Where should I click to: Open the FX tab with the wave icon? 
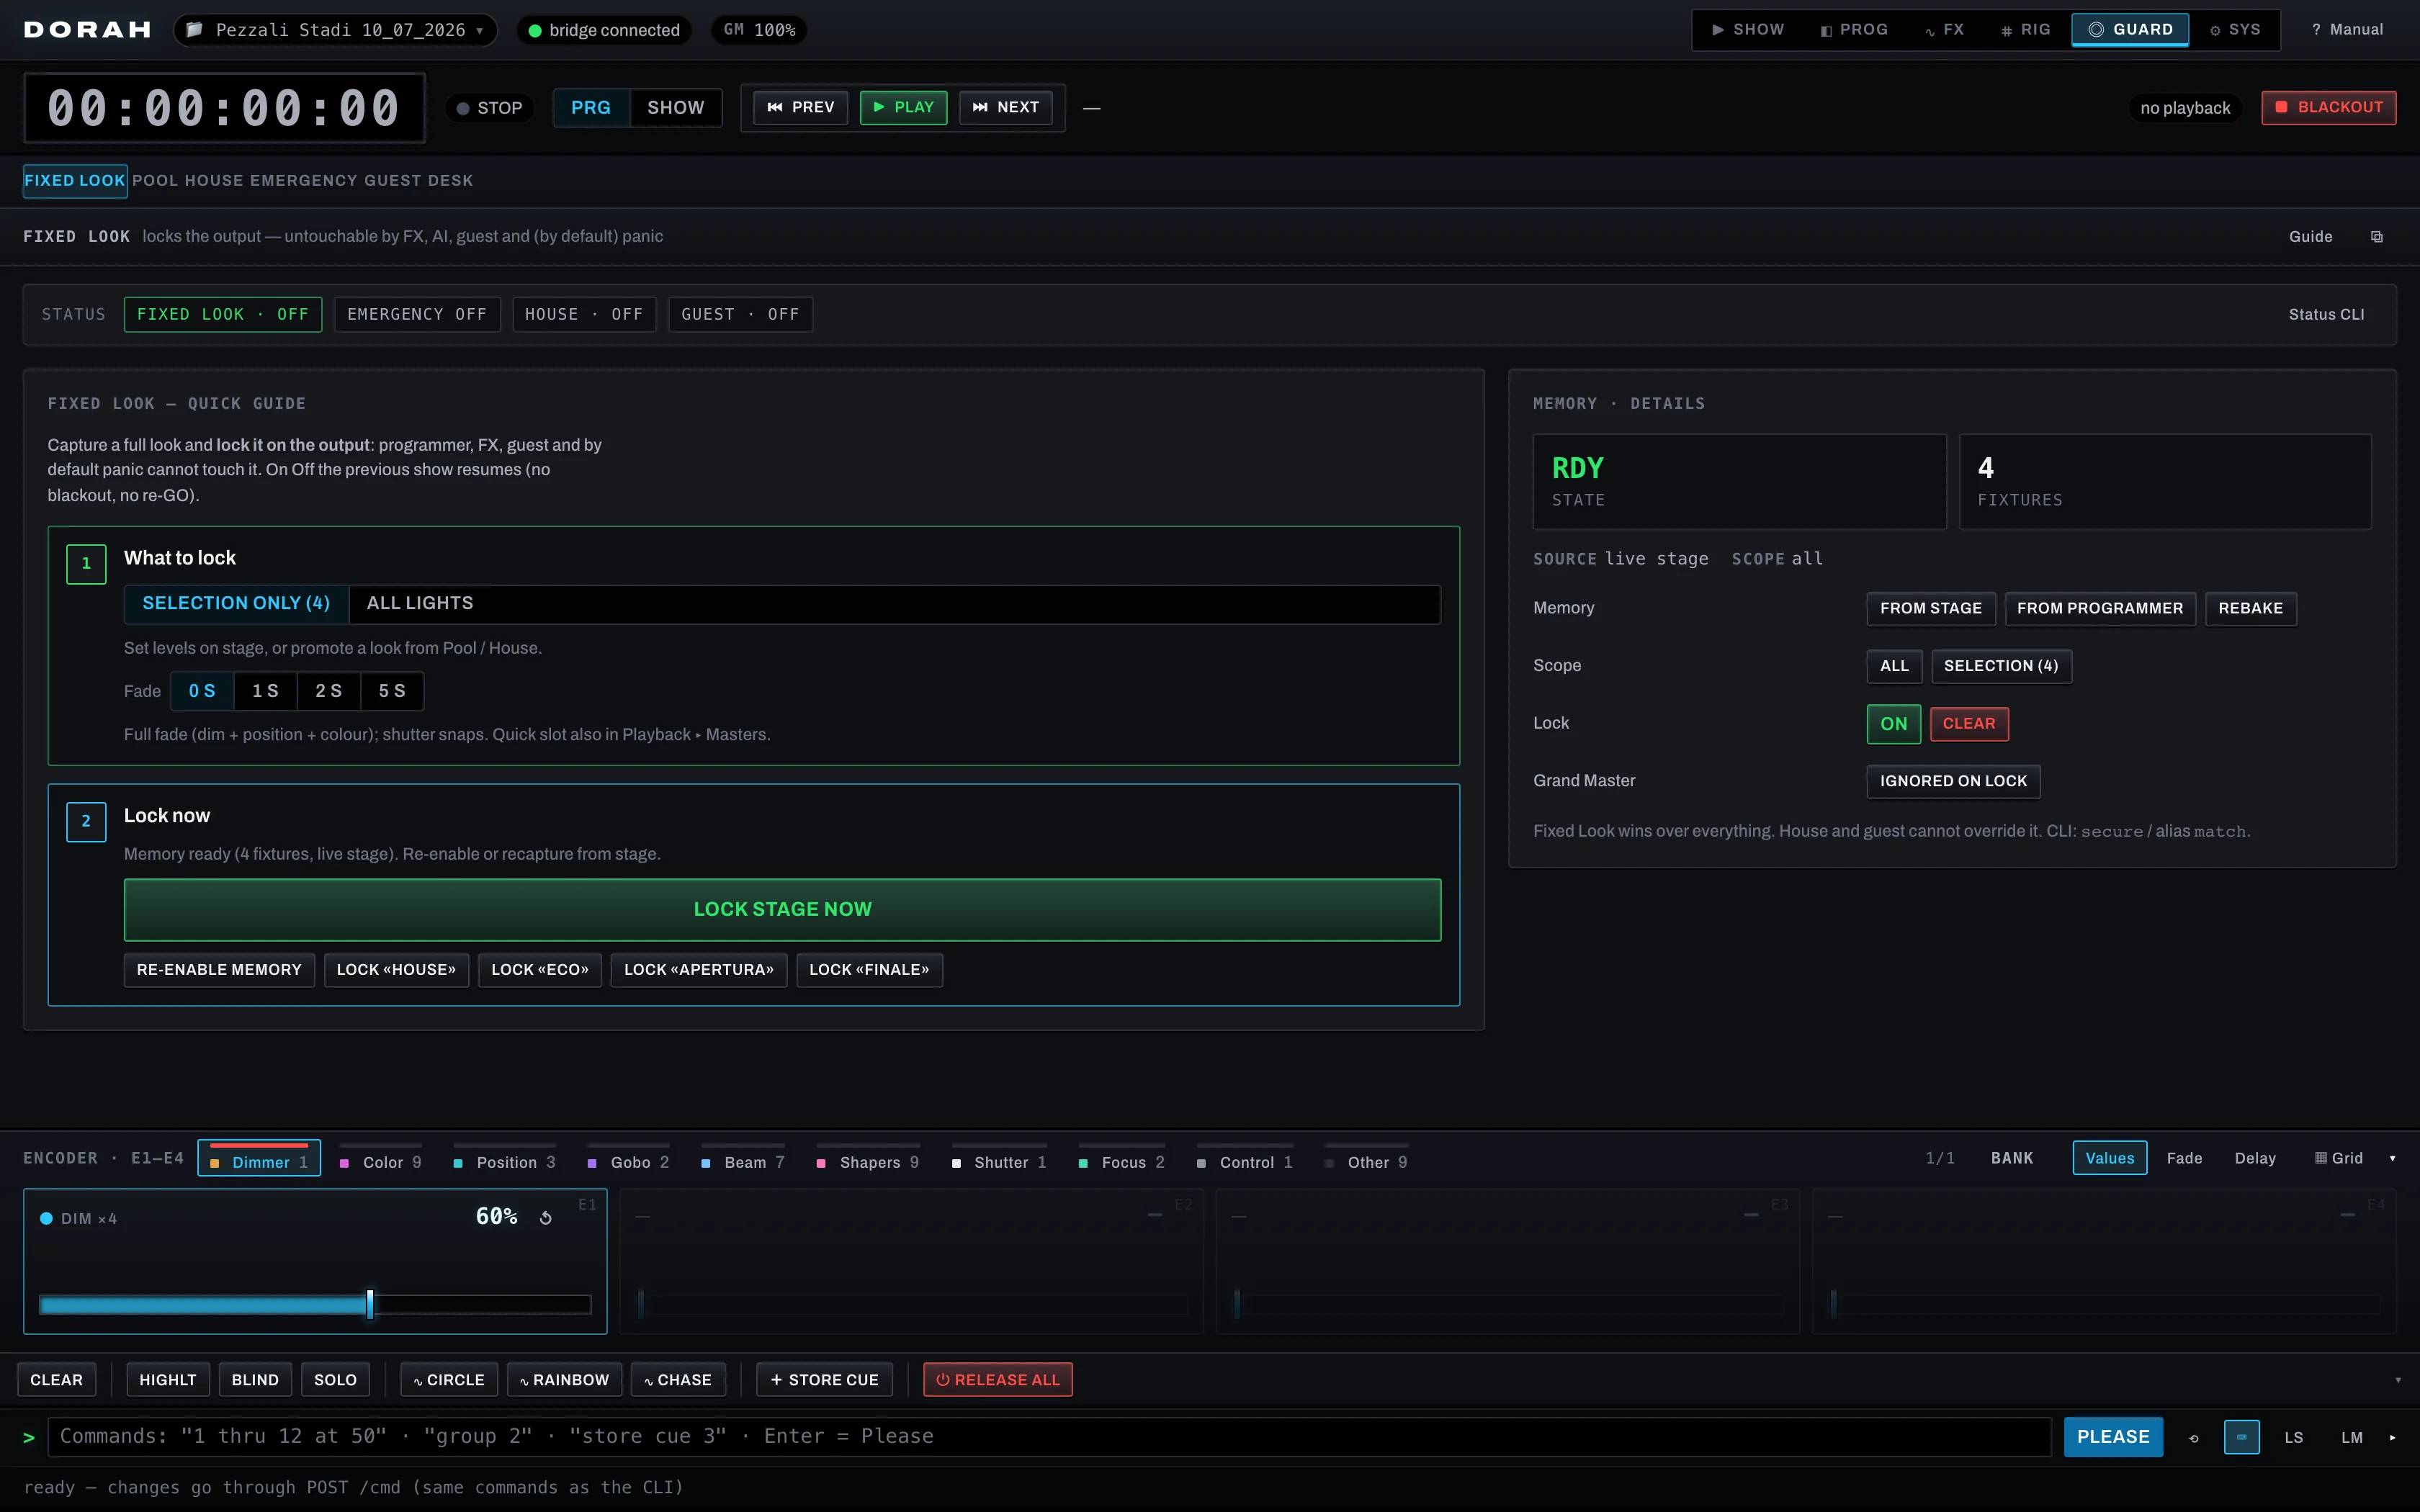pyautogui.click(x=1945, y=30)
